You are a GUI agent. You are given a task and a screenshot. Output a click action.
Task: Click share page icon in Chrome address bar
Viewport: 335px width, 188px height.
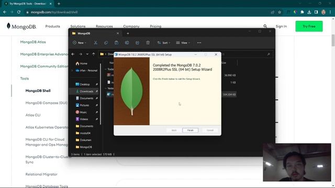tap(272, 12)
